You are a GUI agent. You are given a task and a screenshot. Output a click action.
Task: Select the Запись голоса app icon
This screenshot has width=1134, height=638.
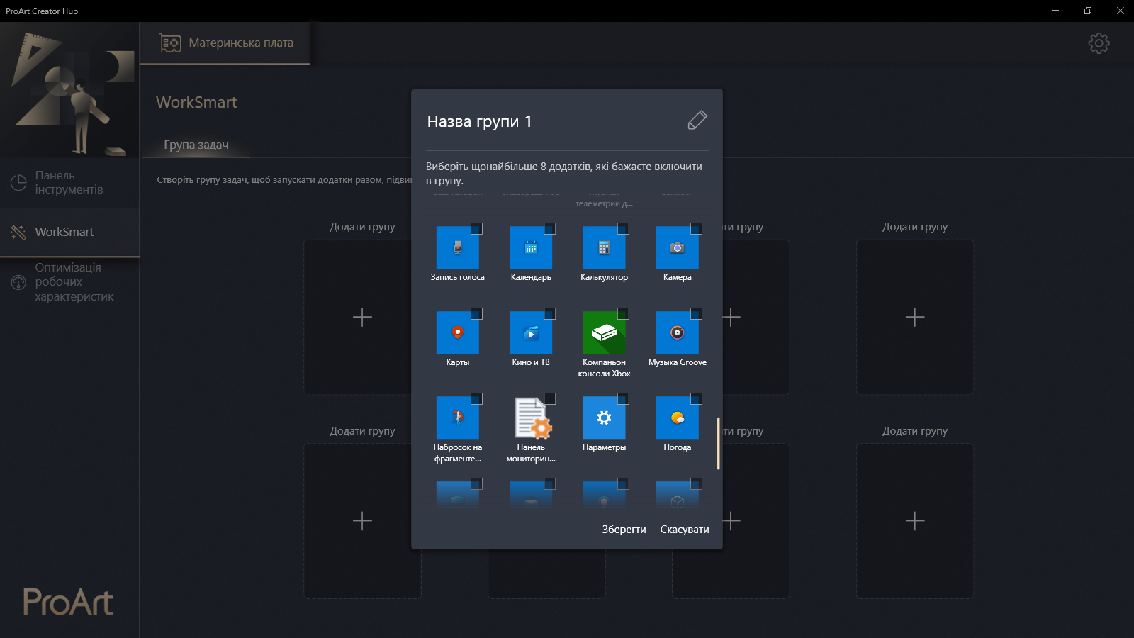pyautogui.click(x=457, y=247)
